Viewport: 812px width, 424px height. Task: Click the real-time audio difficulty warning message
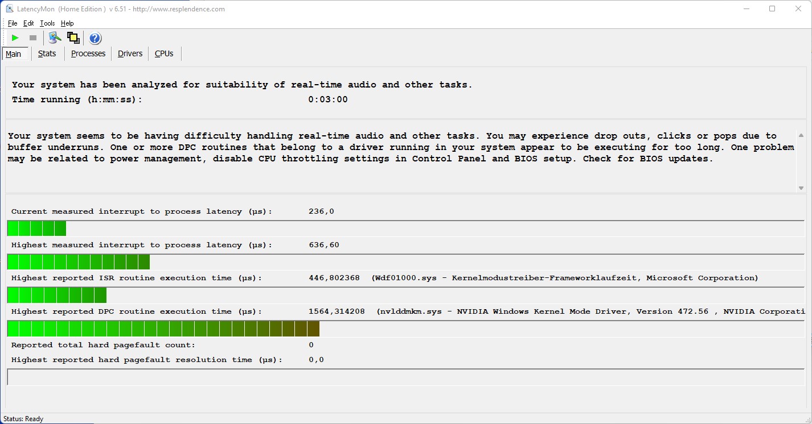401,147
